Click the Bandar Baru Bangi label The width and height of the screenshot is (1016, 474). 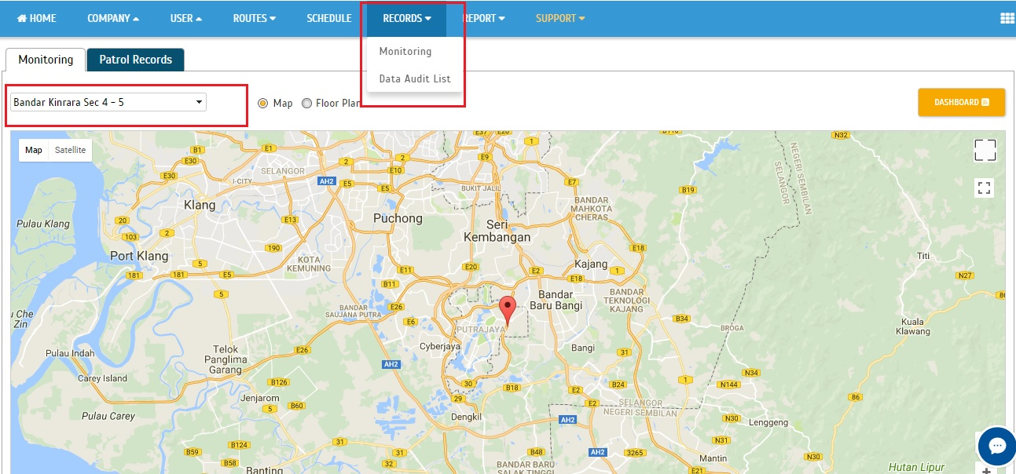coord(556,301)
